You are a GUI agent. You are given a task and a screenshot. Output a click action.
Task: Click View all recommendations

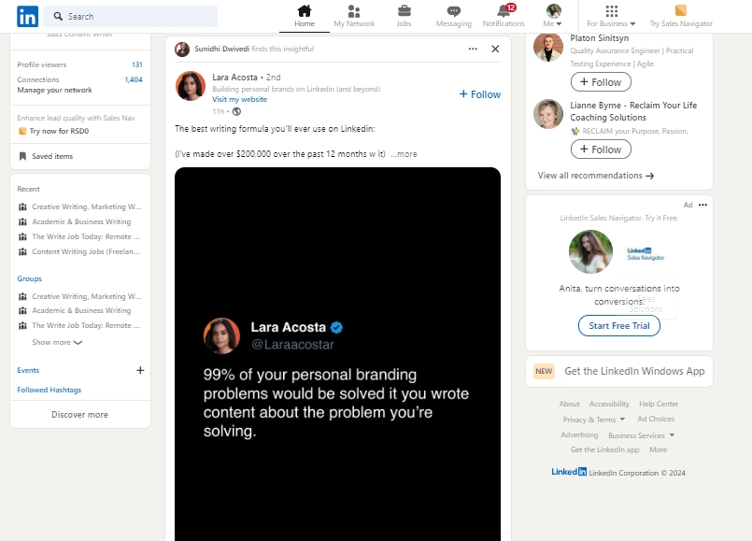596,176
